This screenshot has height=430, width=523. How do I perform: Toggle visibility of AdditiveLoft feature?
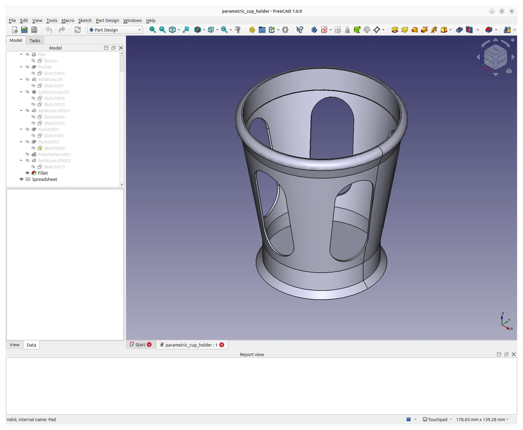point(27,79)
